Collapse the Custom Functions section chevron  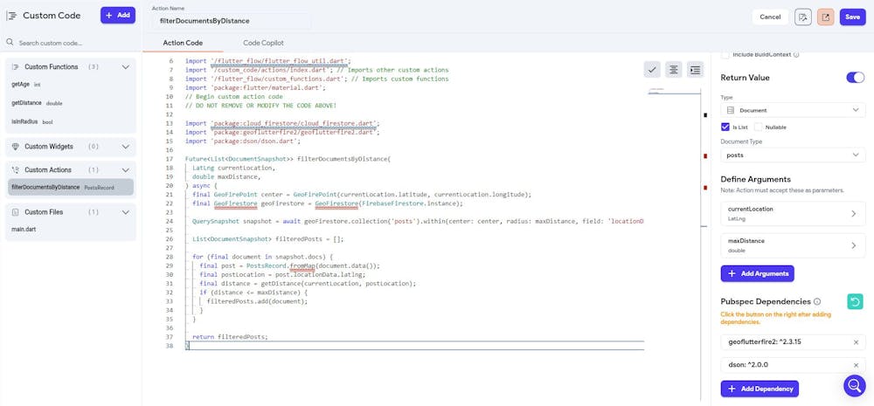[125, 67]
